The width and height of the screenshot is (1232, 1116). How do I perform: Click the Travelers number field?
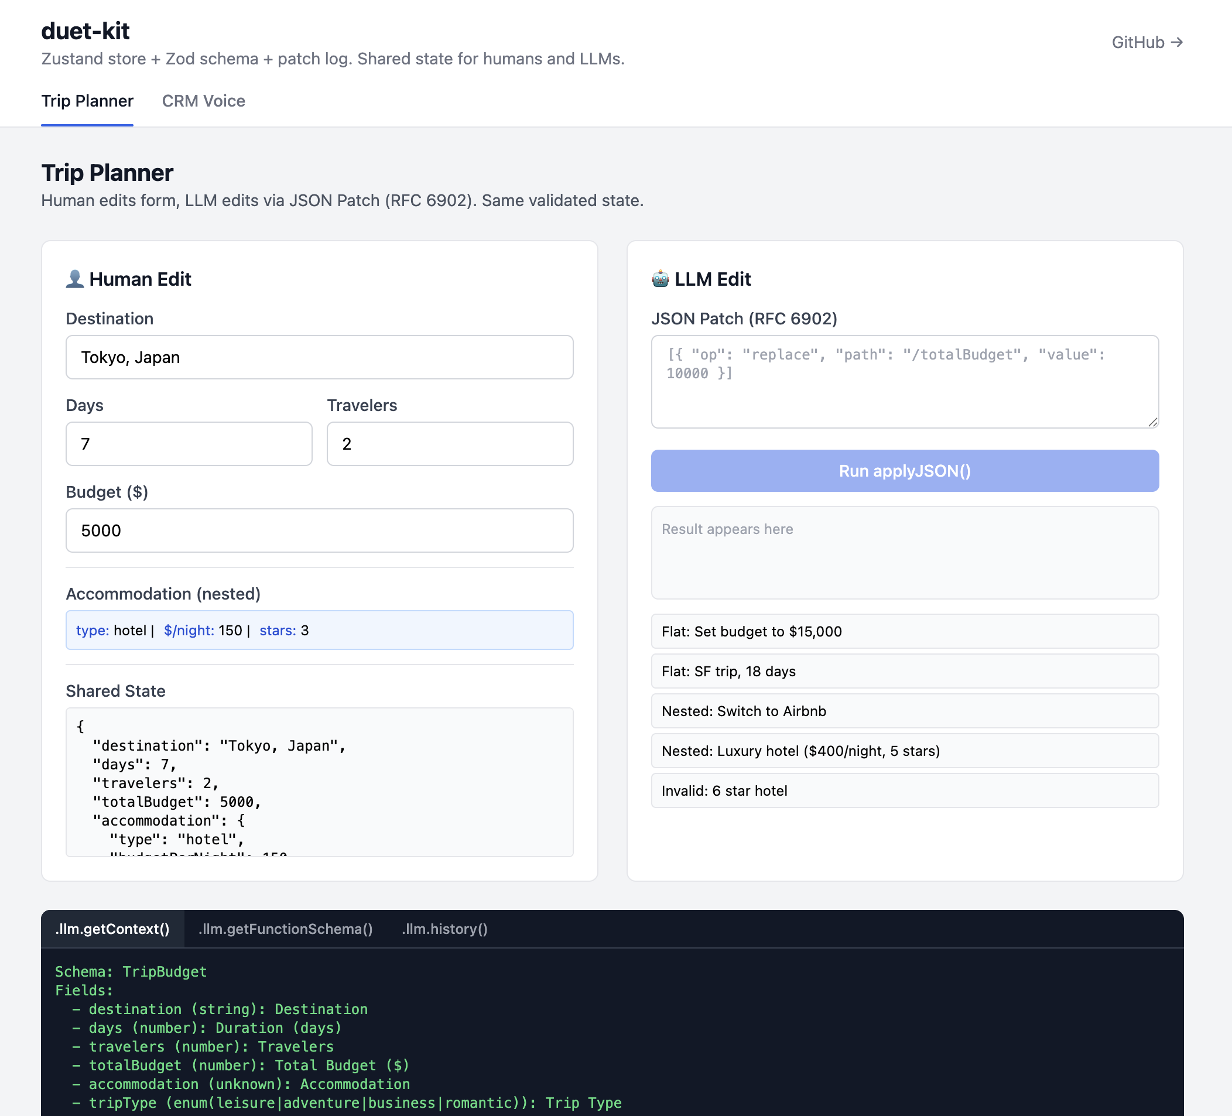(450, 444)
